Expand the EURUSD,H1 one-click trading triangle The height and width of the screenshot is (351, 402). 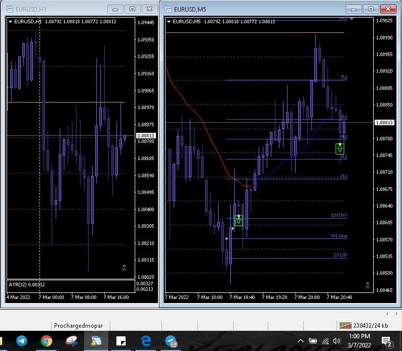coord(10,21)
